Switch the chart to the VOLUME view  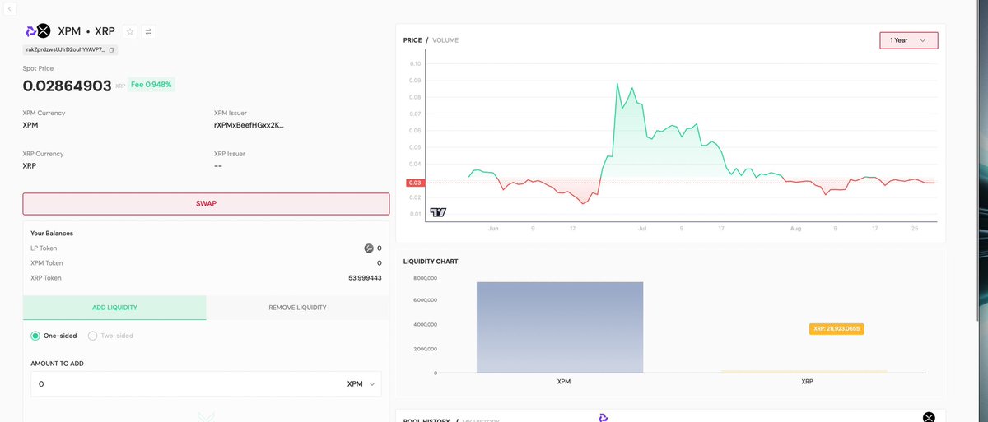click(x=445, y=40)
